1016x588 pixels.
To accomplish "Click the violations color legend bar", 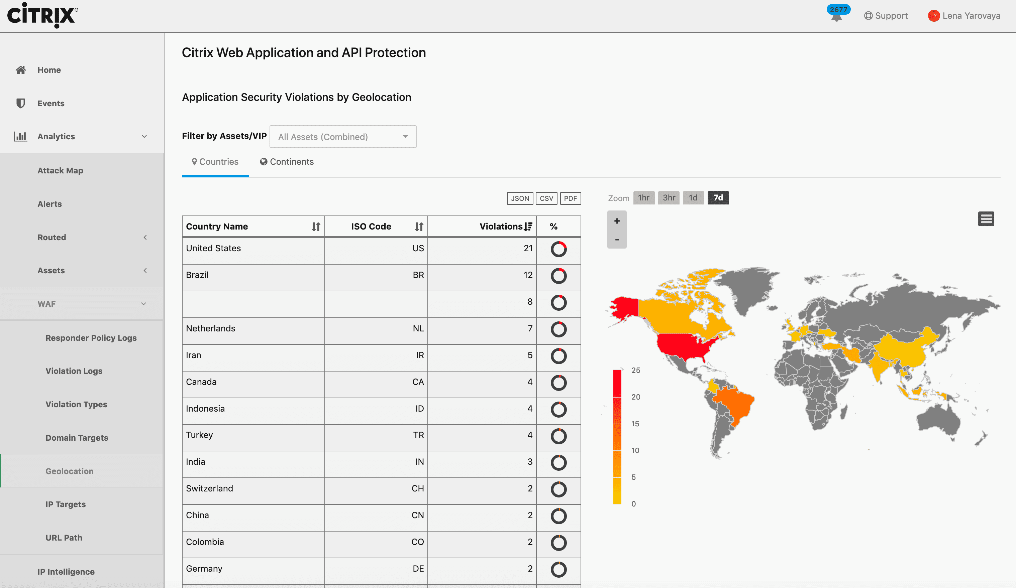I will point(617,437).
